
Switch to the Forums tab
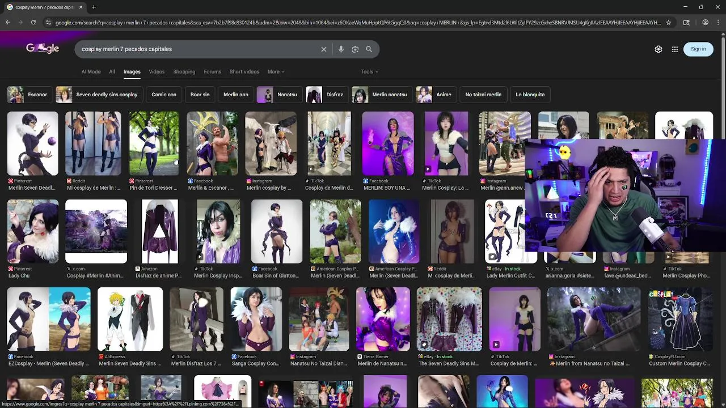[x=213, y=72]
